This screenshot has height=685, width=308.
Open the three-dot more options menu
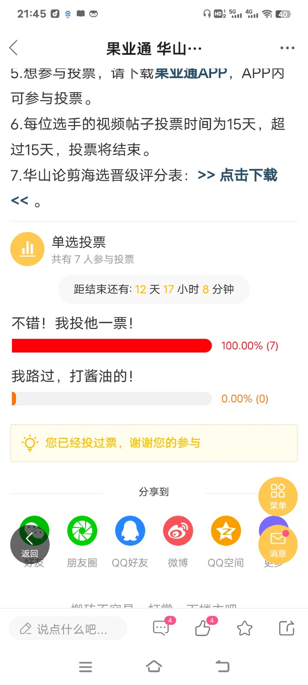coord(287,48)
